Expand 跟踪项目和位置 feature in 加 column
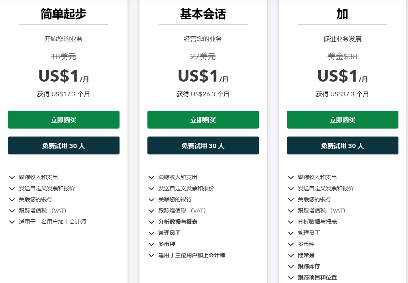The height and width of the screenshot is (283, 408). coord(291,278)
